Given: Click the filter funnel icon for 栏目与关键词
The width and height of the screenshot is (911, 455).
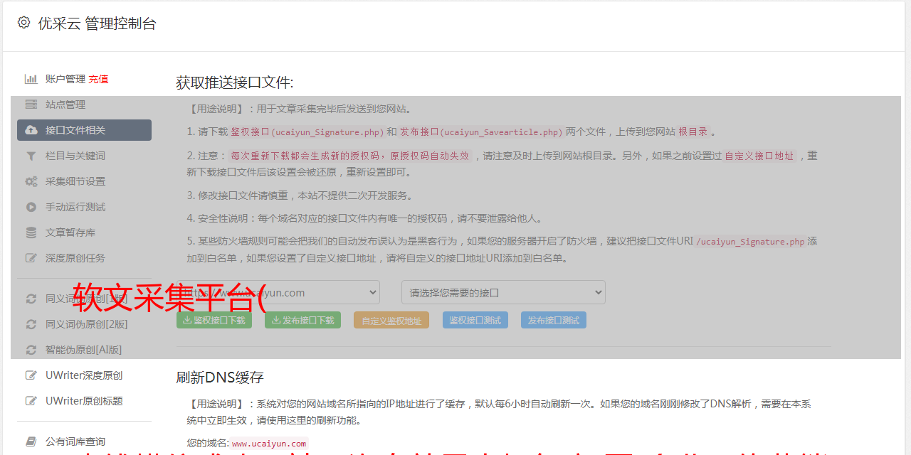Looking at the screenshot, I should 31,156.
